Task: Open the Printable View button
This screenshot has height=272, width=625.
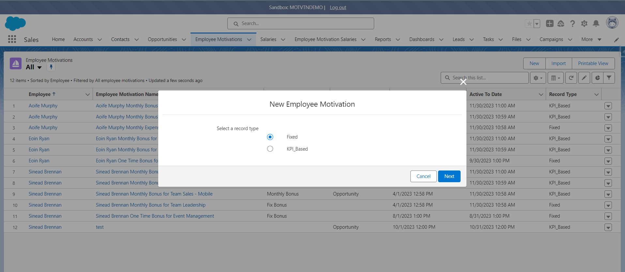Action: tap(593, 63)
